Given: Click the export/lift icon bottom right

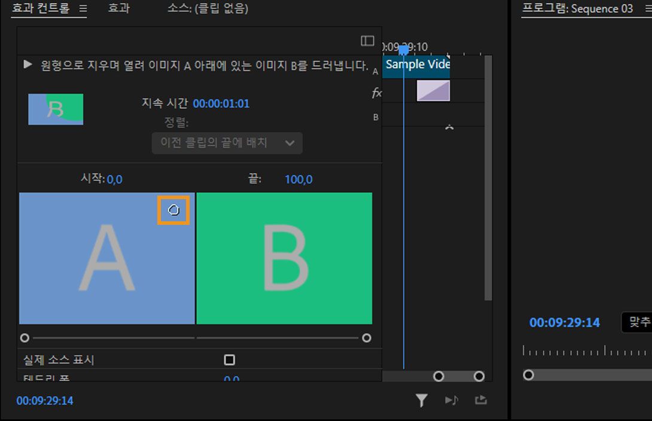Looking at the screenshot, I should (x=481, y=400).
